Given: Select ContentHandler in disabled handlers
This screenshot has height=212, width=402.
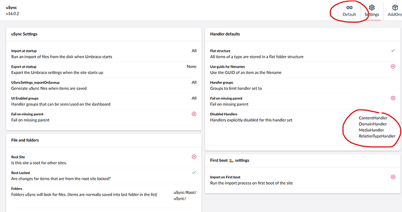Looking at the screenshot, I should (373, 118).
